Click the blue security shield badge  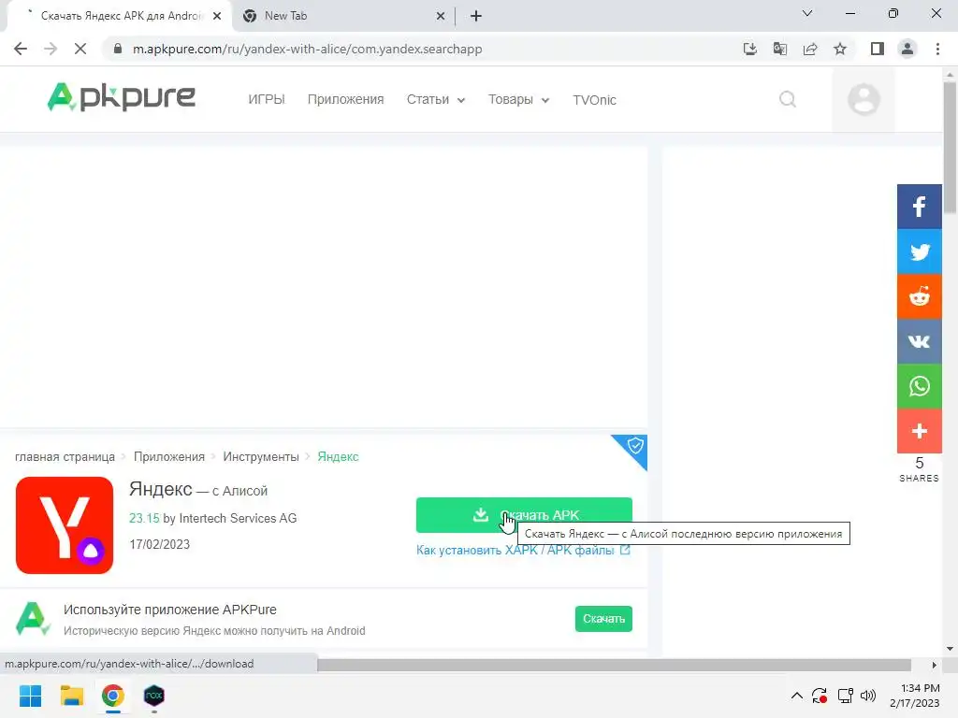pos(634,446)
